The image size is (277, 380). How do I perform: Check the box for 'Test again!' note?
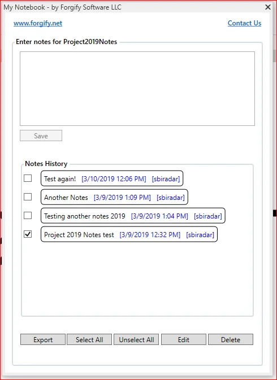[x=28, y=178]
